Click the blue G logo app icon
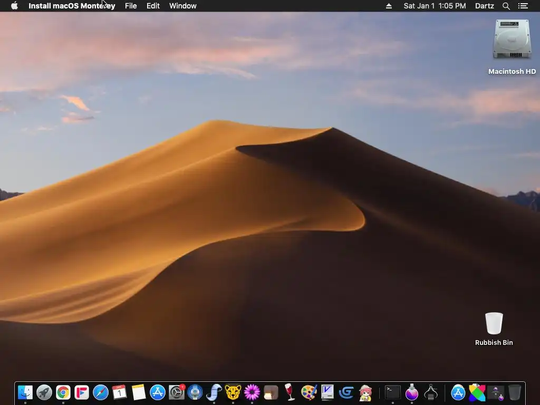 pos(346,392)
